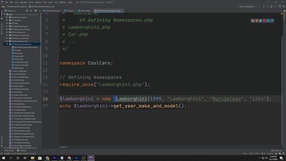Expand the 66 Object Comparison folder
The image size is (286, 161).
7,35
